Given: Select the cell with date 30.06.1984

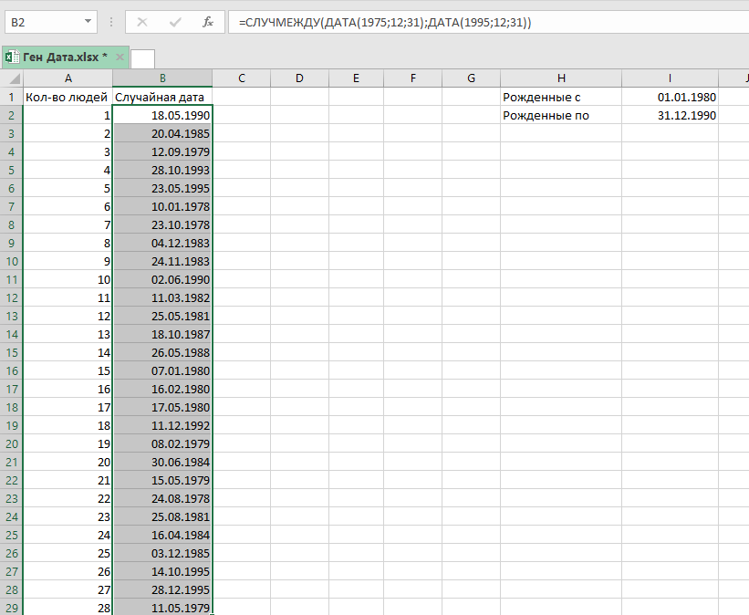Looking at the screenshot, I should point(162,462).
